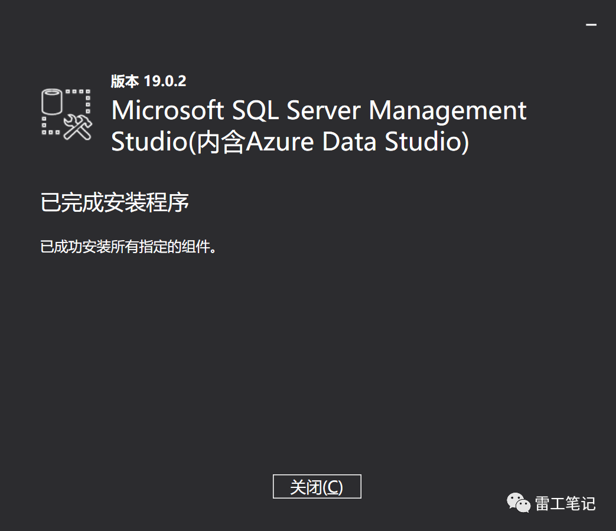Click Studio at start of second title line
This screenshot has width=616, height=531.
[149, 142]
